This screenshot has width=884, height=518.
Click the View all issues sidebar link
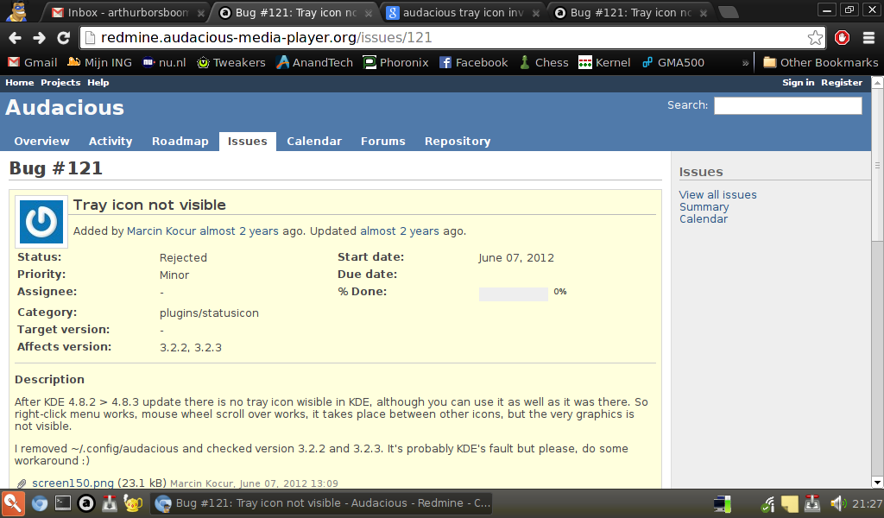pos(717,195)
